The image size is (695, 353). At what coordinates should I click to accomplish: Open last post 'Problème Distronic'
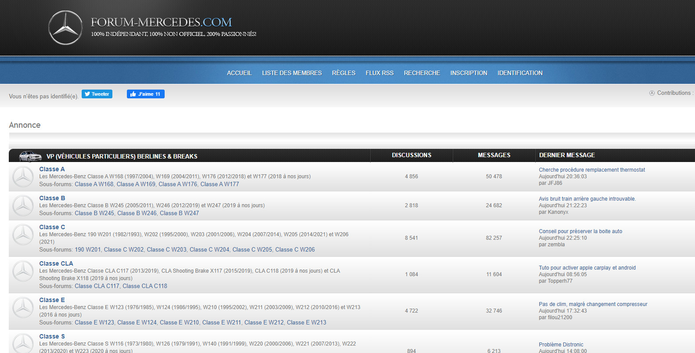tap(561, 345)
